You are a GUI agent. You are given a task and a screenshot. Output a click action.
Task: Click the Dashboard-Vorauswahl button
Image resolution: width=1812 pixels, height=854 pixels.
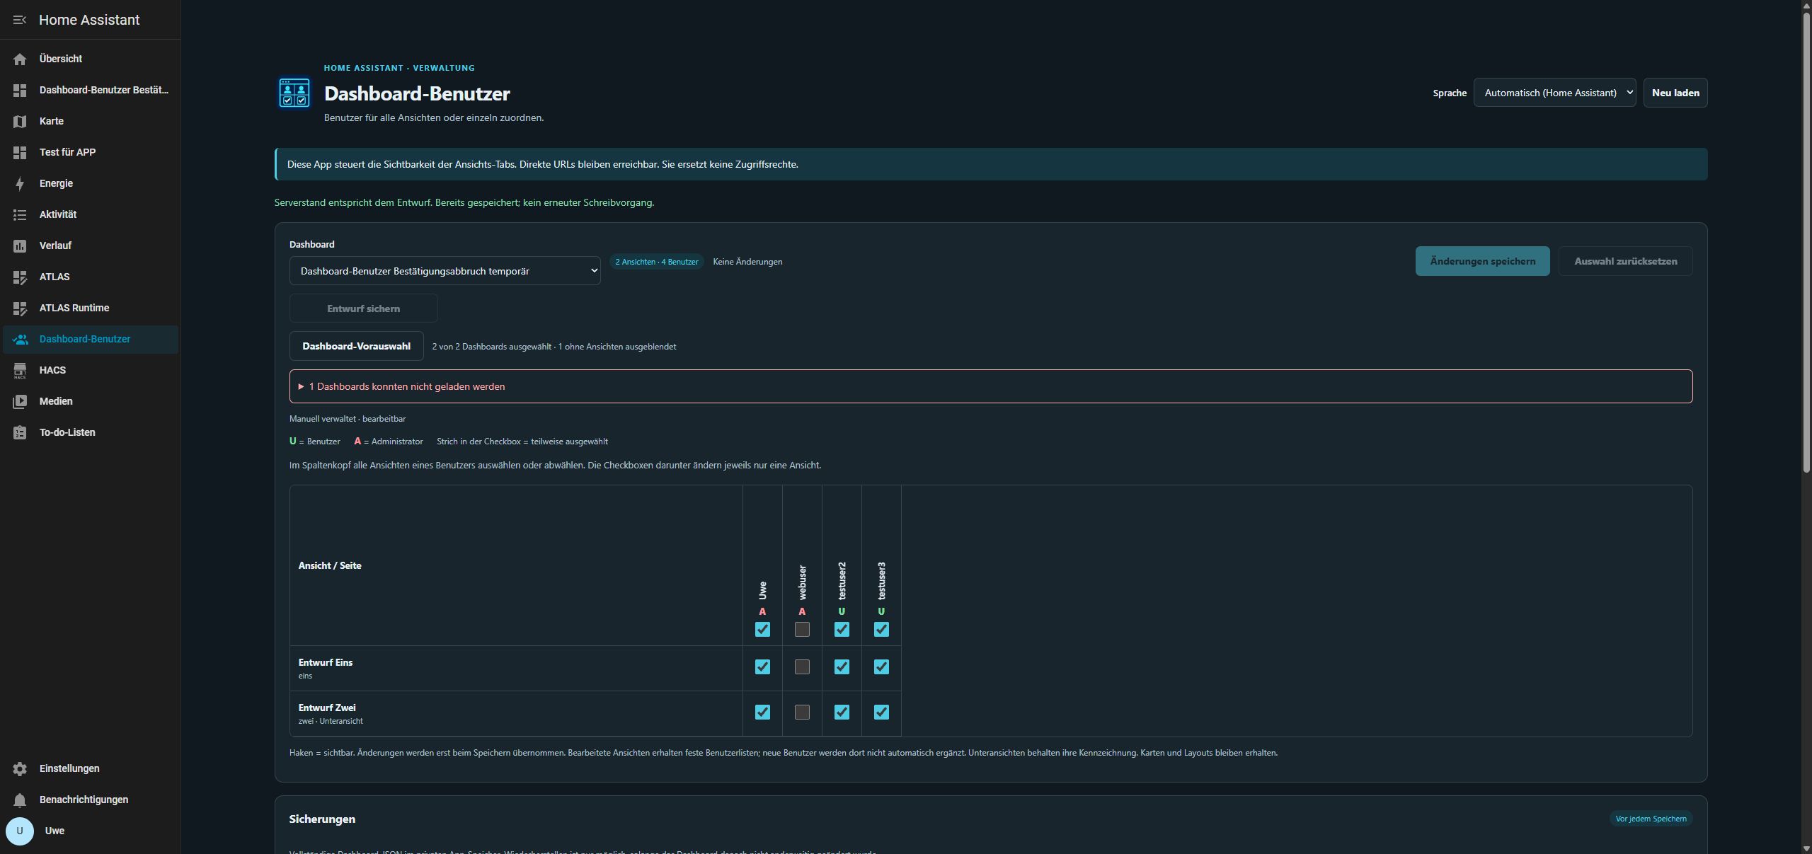tap(356, 346)
